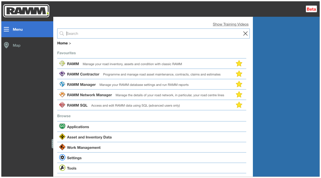Click the Tools wrench icon
Screen dimensions: 321x178
coord(62,168)
